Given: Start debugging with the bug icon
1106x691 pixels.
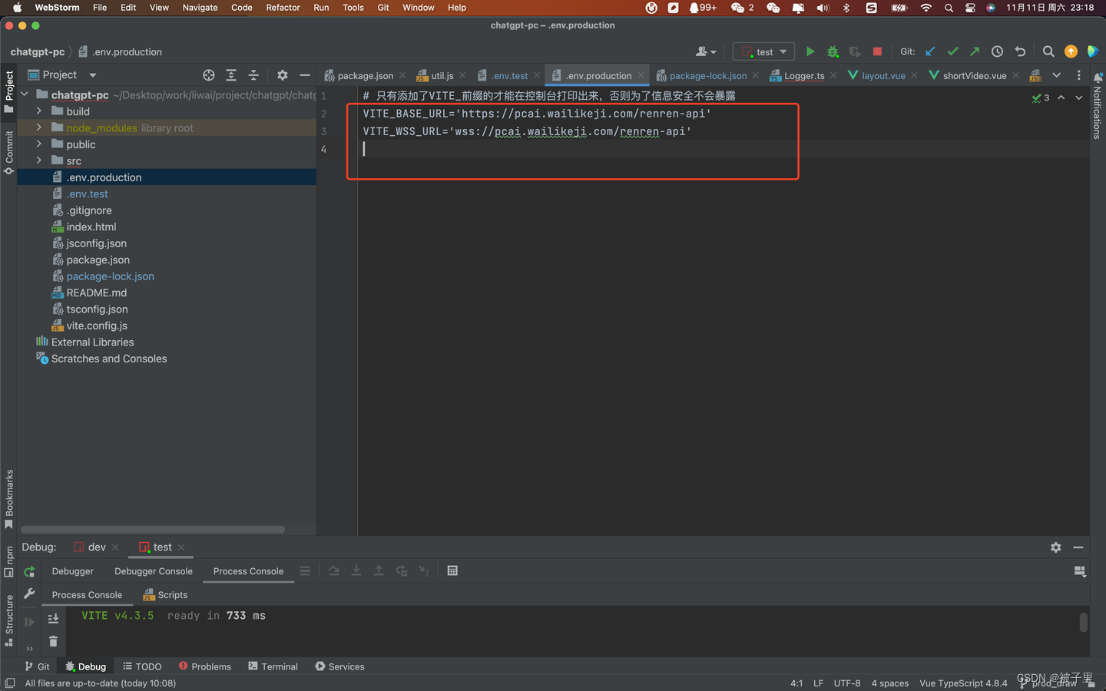Looking at the screenshot, I should click(x=833, y=51).
